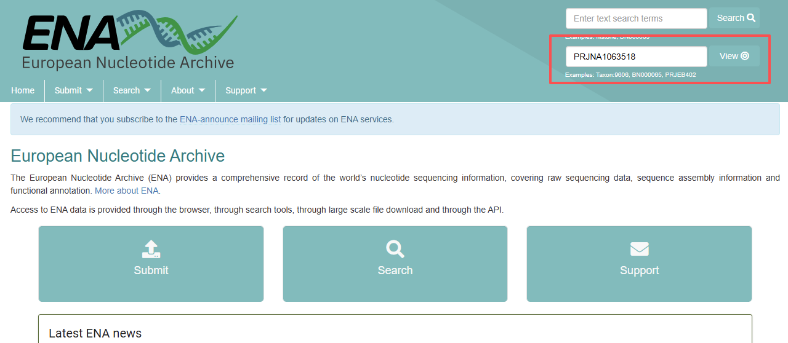Expand the Support menu in navigation bar
The width and height of the screenshot is (788, 343).
click(x=246, y=90)
